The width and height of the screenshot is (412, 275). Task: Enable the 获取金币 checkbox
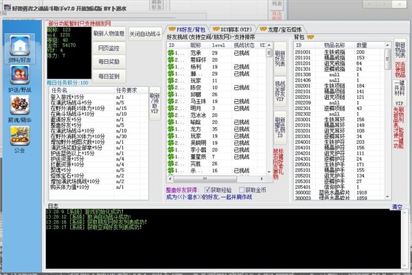tap(242, 190)
